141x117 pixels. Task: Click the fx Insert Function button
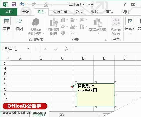click(x=66, y=49)
